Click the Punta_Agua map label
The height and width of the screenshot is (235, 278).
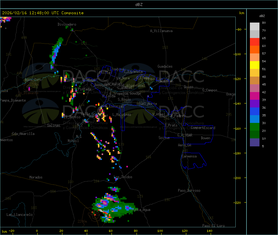coord(141,210)
